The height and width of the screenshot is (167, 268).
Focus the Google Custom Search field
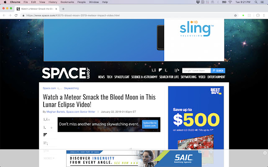point(196,71)
